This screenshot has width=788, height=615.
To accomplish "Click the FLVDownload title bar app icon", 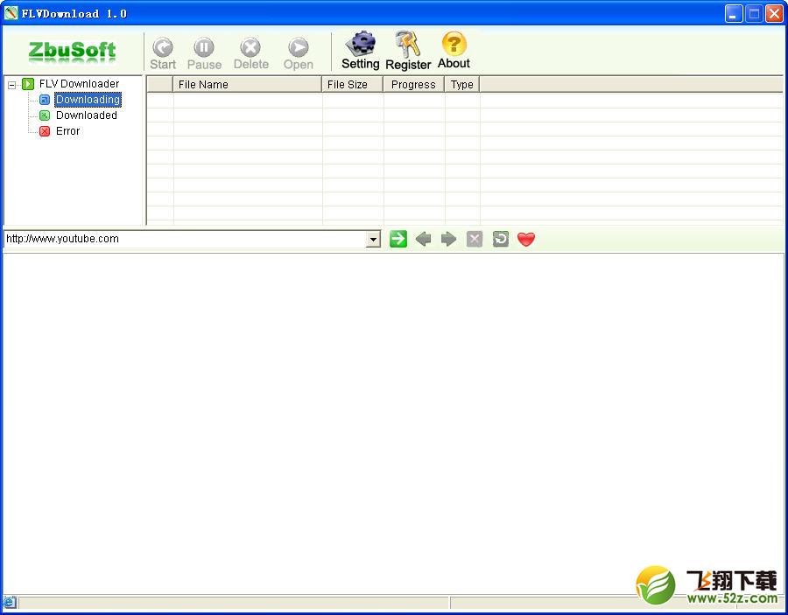I will [x=11, y=13].
